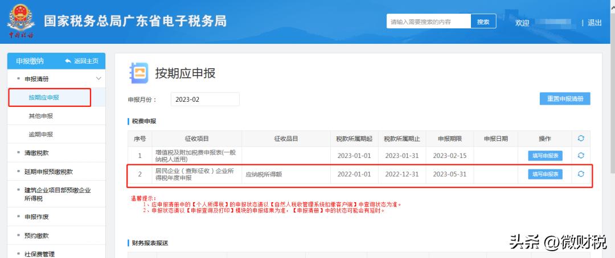The image size is (615, 258).
Task: Click date cell 2023-01-01
Action: tap(354, 156)
